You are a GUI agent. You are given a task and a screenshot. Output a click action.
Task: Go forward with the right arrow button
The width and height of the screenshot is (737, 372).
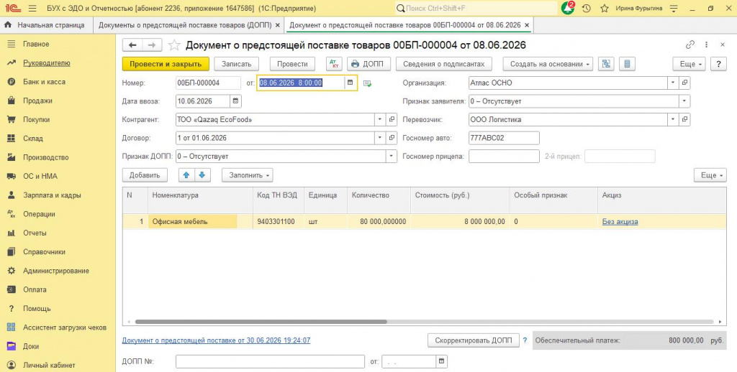(152, 45)
